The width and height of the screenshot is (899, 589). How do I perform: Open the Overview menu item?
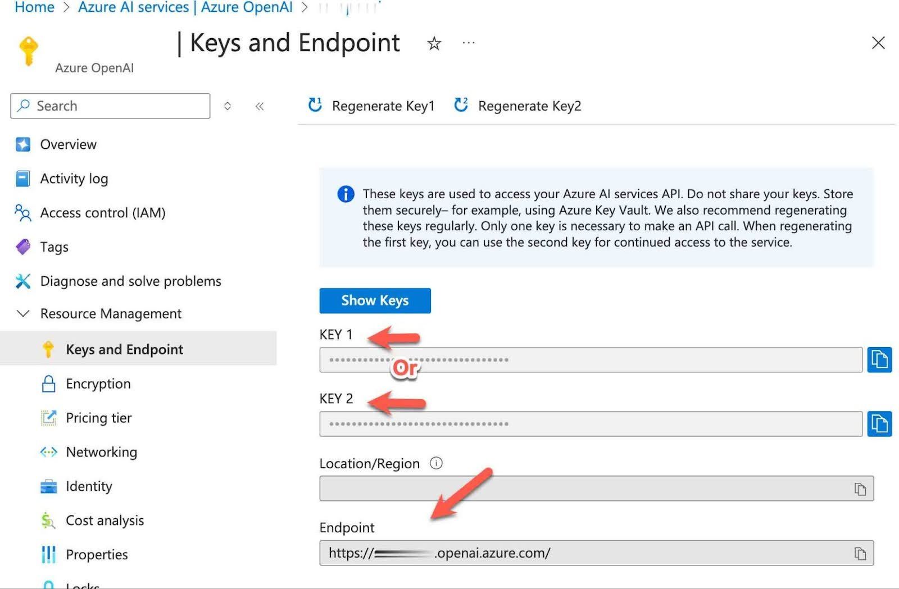pyautogui.click(x=68, y=144)
